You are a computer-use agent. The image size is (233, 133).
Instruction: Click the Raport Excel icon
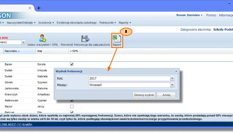(x=117, y=39)
